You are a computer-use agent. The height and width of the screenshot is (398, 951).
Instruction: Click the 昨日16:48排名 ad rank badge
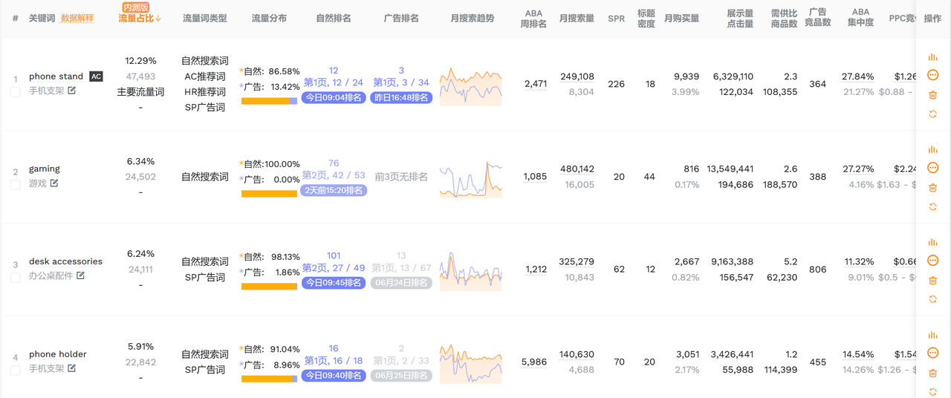[401, 97]
